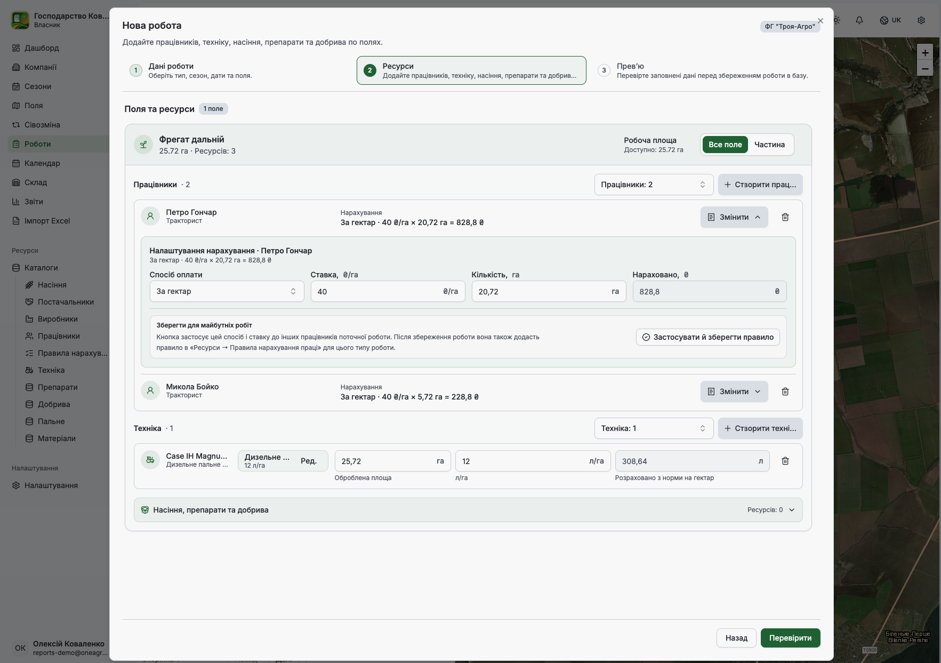Open the Техніка: 1 dropdown

point(654,428)
